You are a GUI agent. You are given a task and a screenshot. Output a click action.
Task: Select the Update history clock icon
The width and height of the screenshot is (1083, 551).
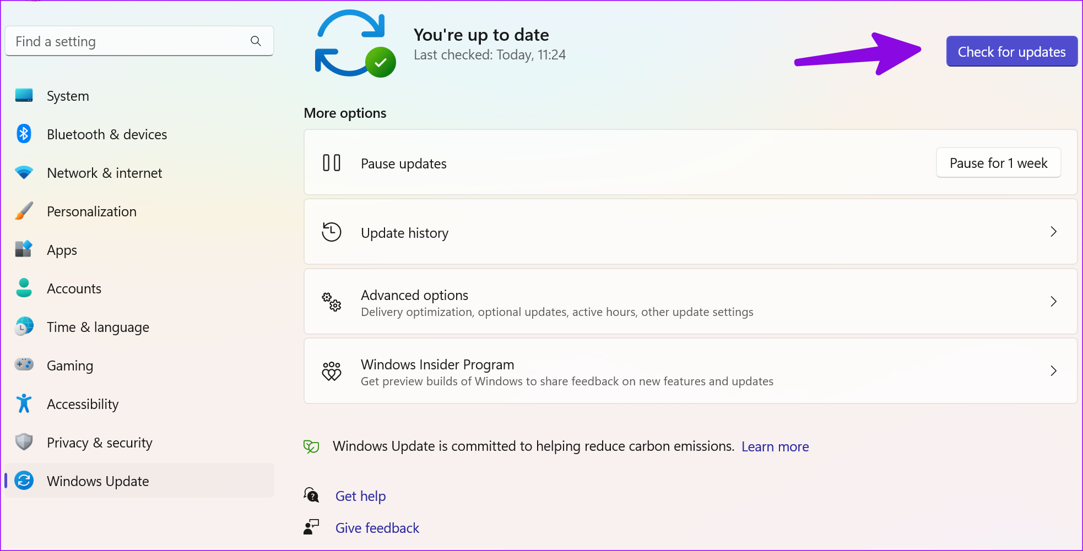(x=331, y=232)
